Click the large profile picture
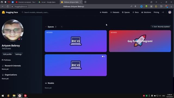Screen dimensions: 174x98 pyautogui.click(x=13, y=30)
